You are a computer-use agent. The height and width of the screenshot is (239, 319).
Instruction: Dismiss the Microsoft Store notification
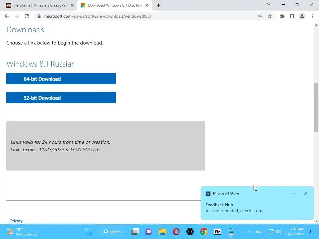pos(306,193)
